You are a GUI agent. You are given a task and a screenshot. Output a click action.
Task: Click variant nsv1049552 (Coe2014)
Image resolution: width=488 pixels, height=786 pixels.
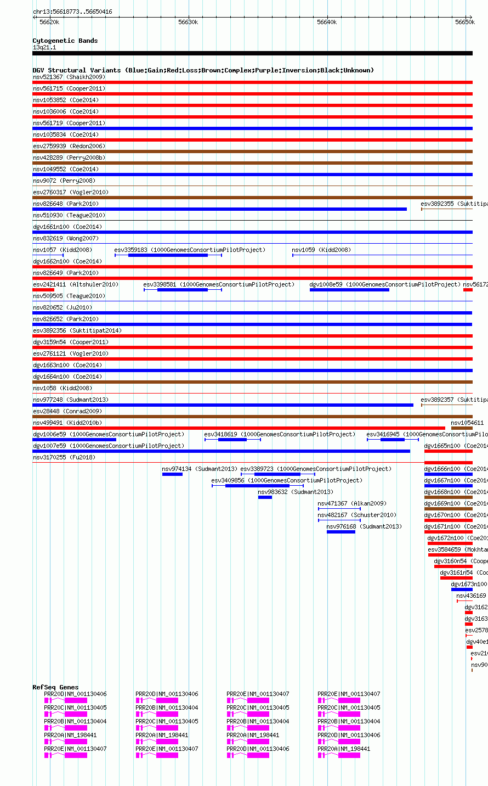[66, 169]
